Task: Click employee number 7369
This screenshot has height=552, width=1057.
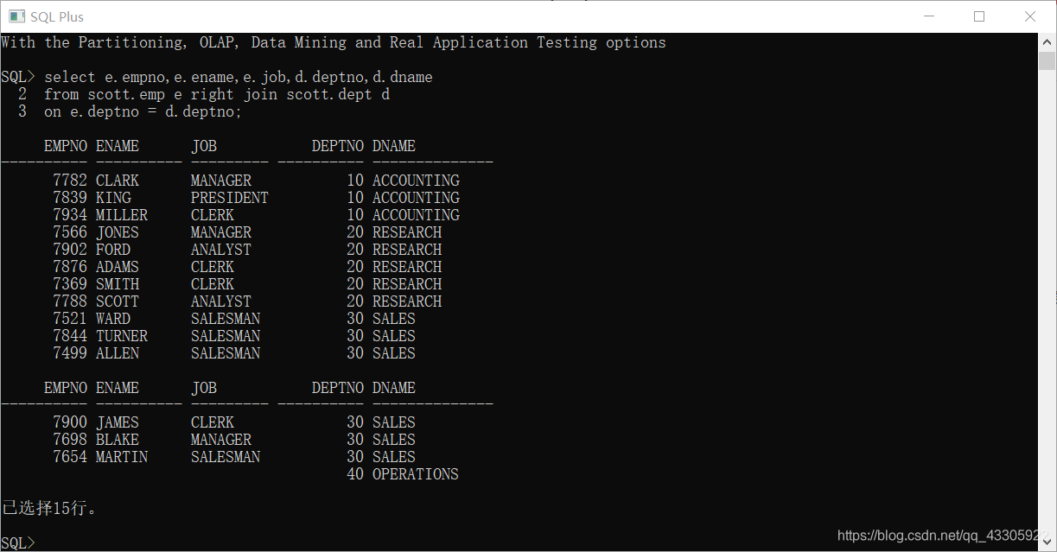Action: (x=70, y=284)
